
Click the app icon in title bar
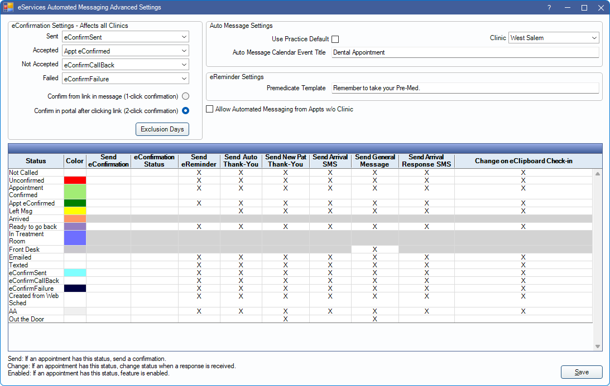pyautogui.click(x=8, y=8)
